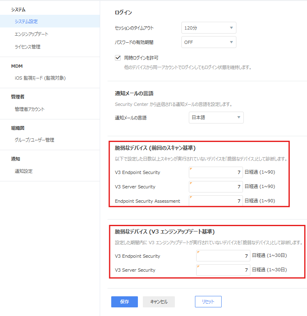
Task: Click the キャンセル button
Action: point(159,302)
